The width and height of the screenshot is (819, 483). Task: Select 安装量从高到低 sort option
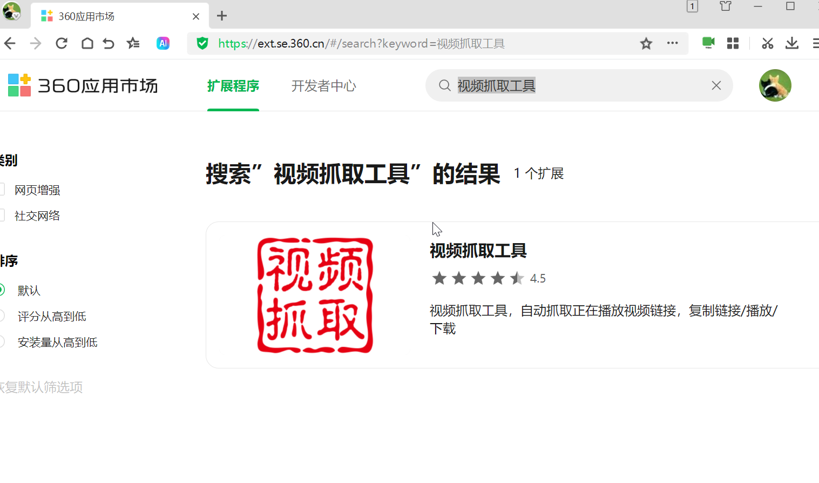pyautogui.click(x=2, y=341)
